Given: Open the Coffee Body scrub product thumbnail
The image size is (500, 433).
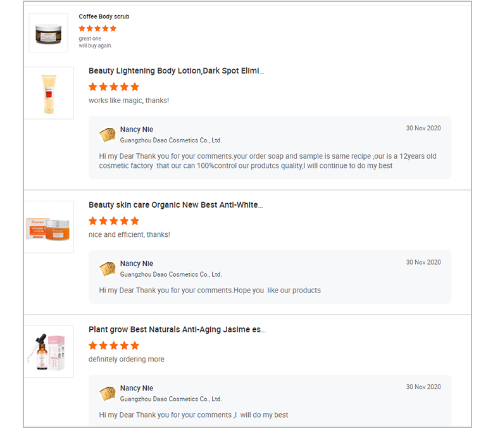Looking at the screenshot, I should click(x=49, y=33).
